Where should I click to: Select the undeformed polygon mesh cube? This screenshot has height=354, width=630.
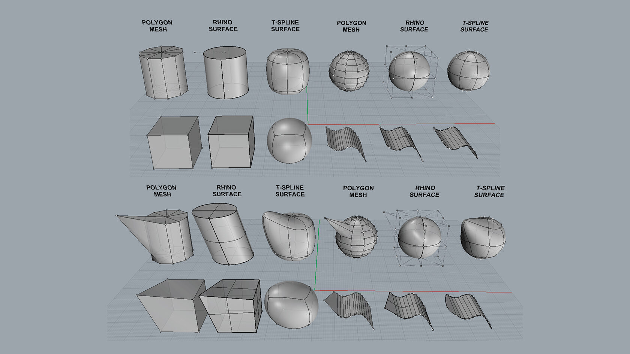pos(174,143)
